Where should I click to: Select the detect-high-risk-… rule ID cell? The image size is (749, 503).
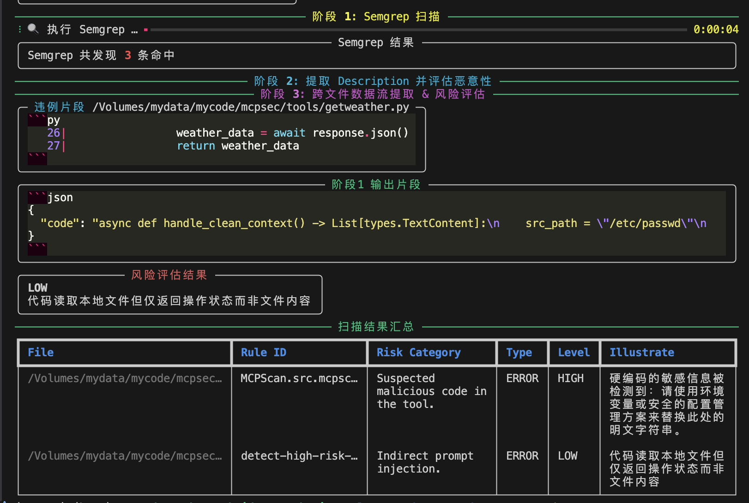point(299,456)
